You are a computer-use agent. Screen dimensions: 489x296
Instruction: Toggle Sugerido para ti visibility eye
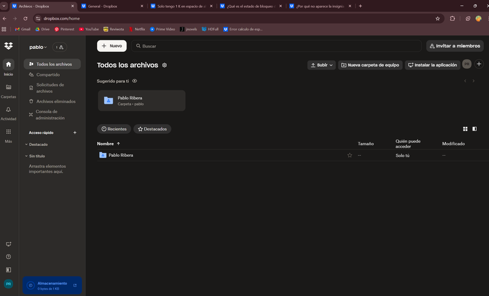134,81
